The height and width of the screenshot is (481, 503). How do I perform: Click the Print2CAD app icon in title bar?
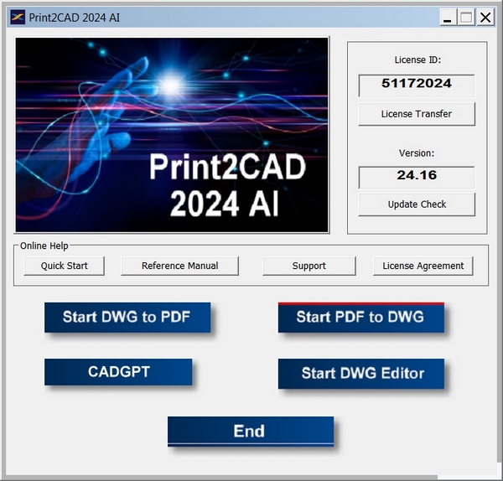point(17,18)
